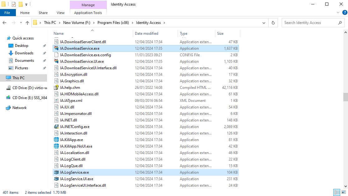Open Customize Quick Access Toolbar dropdown
Screen dimensions: 348x196
(x=26, y=4)
